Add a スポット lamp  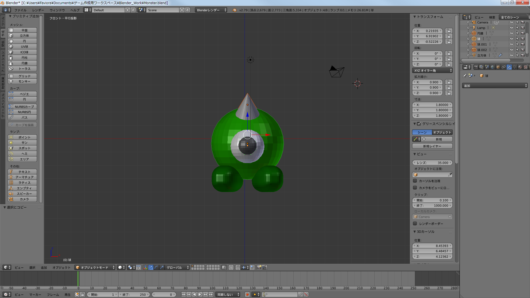tap(22, 148)
